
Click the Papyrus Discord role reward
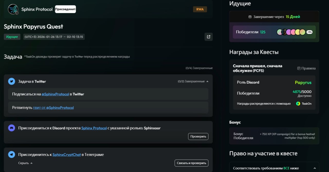[x=303, y=82]
